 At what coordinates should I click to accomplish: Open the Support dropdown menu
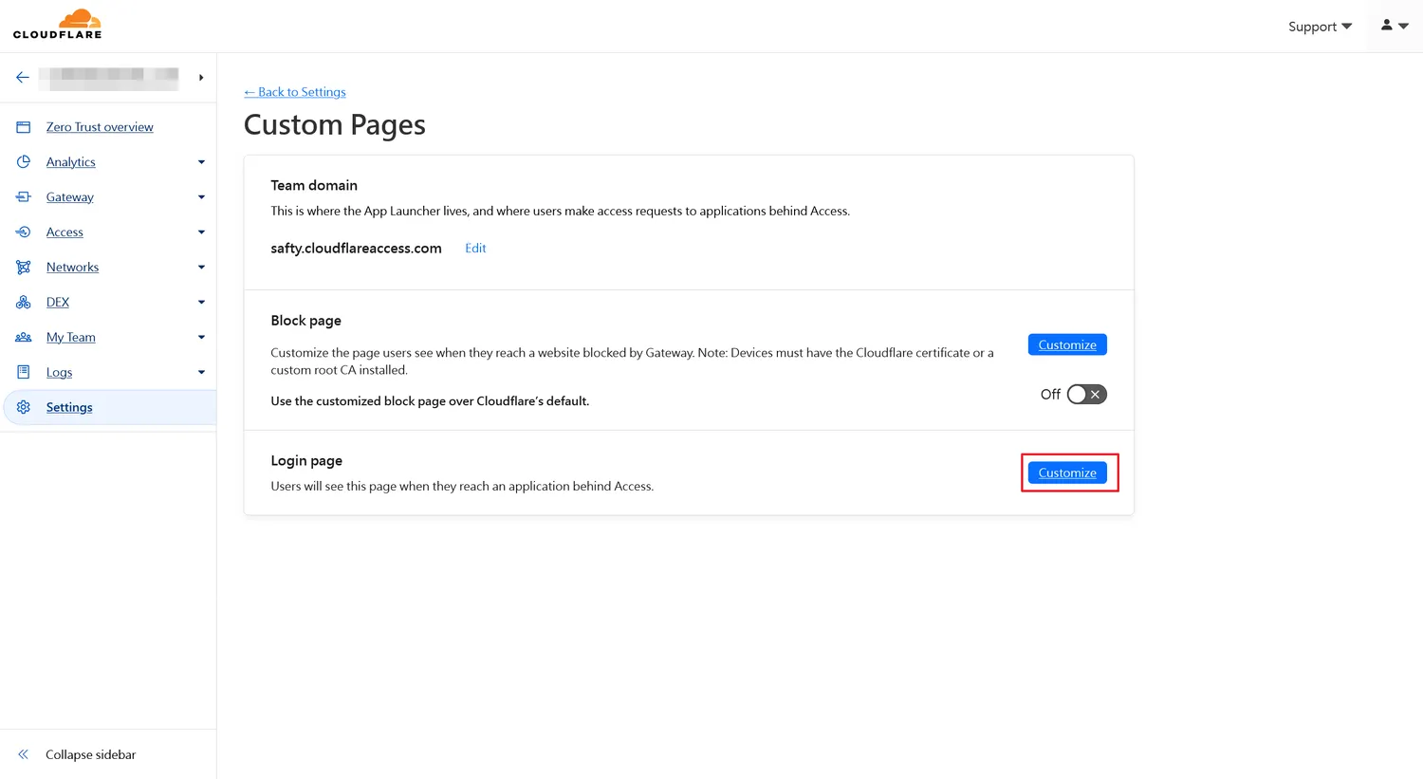tap(1319, 27)
